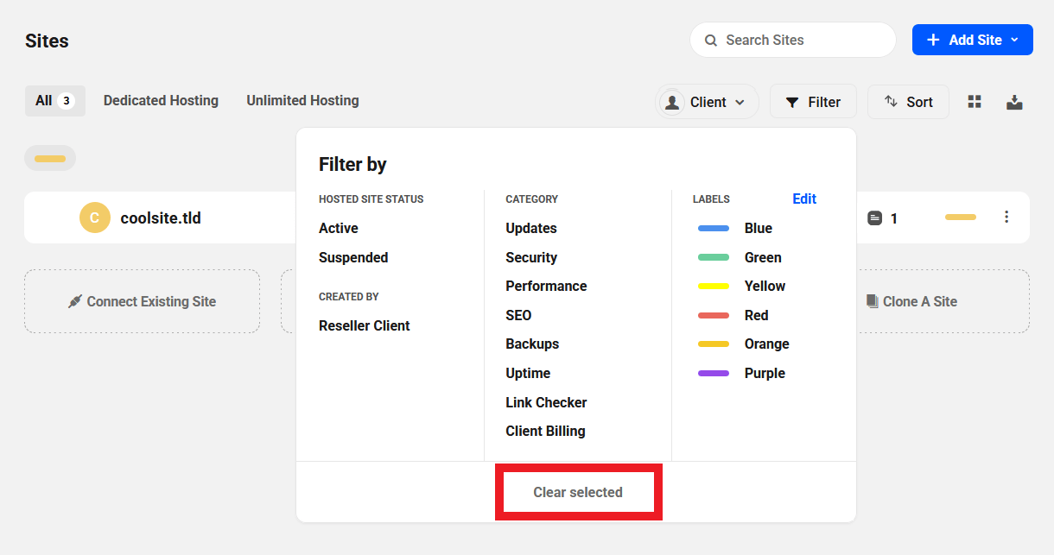Viewport: 1054px width, 555px height.
Task: Toggle the Filter panel button
Action: point(813,102)
